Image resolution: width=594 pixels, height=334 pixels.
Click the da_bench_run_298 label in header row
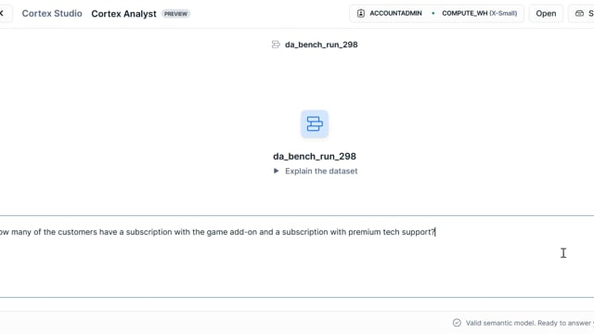click(x=321, y=45)
